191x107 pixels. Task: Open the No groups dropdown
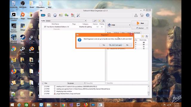tap(76, 83)
